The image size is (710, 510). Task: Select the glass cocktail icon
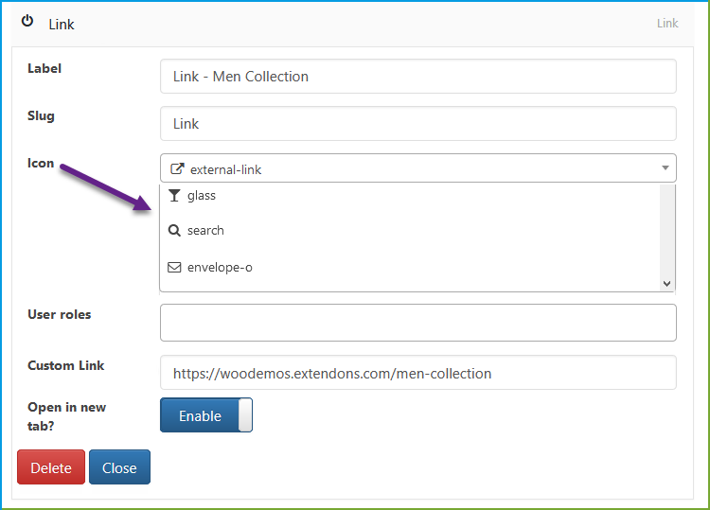coord(174,196)
